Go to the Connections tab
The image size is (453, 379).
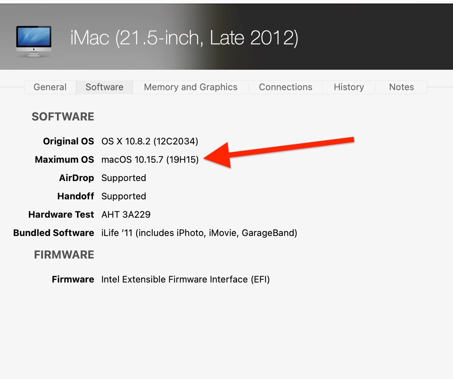click(286, 87)
